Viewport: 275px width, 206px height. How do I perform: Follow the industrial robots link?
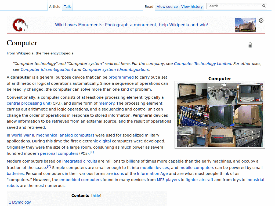click(x=255, y=180)
